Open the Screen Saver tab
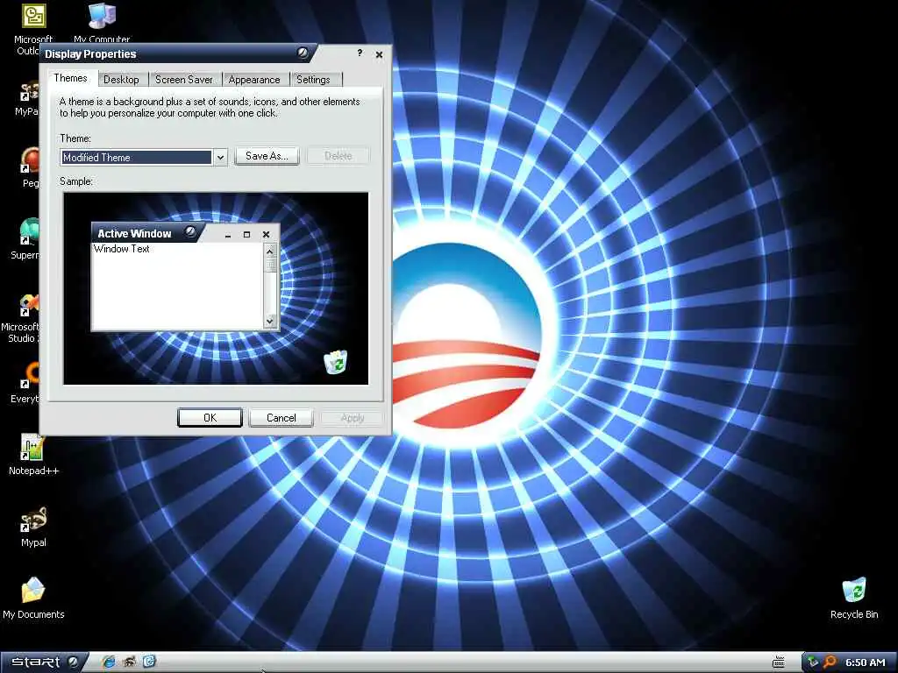The image size is (898, 673). 184,80
